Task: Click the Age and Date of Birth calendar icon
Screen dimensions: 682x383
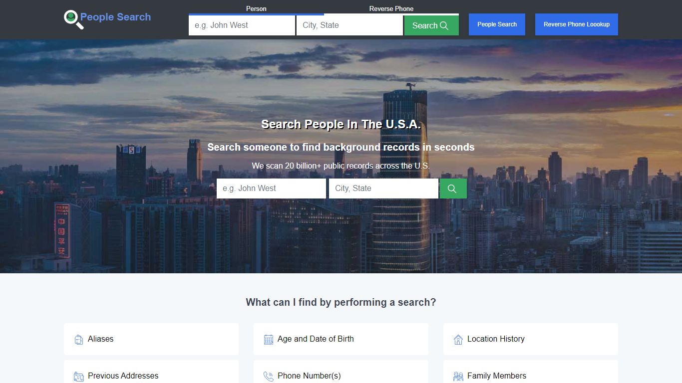Action: 268,339
